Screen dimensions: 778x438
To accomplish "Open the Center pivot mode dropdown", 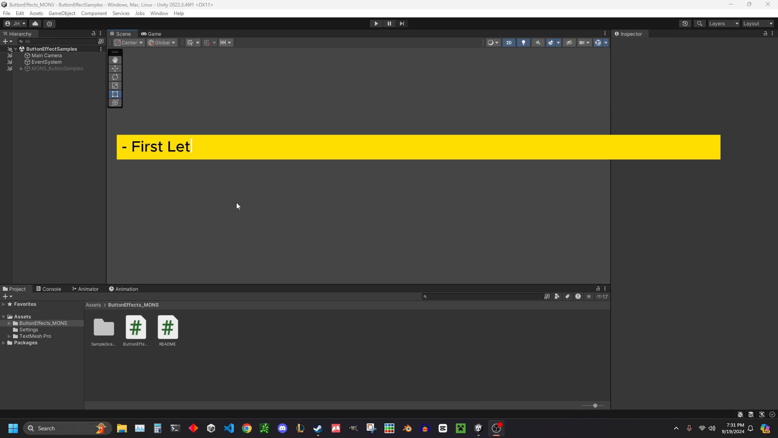I will click(129, 43).
